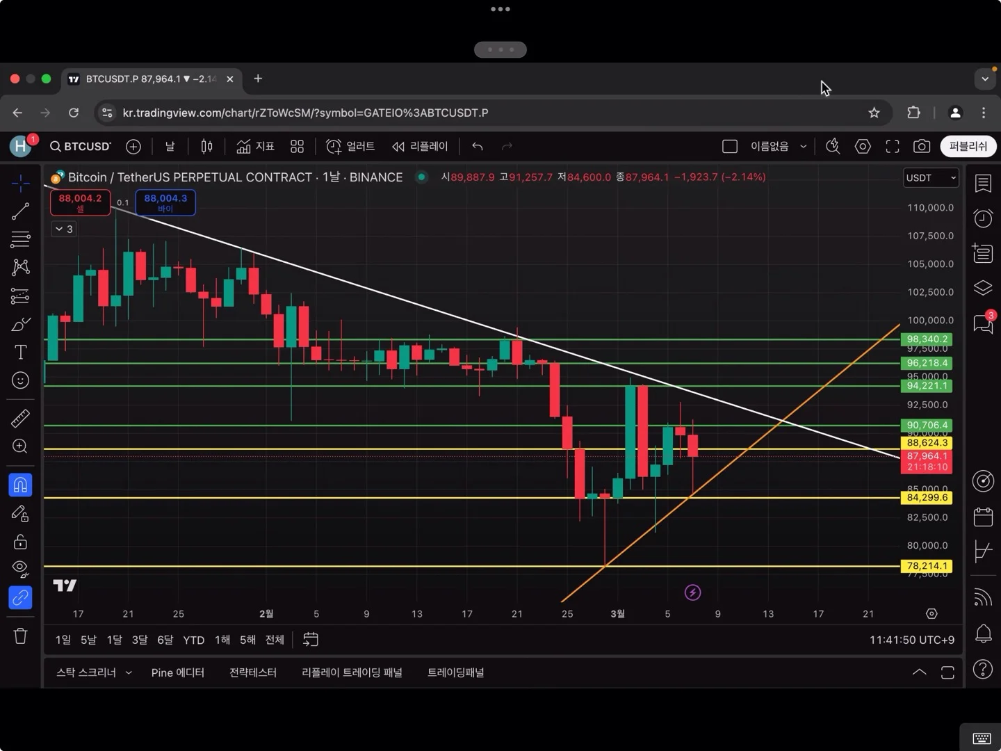Open the alerts clock panel
Screen dimensions: 1001x751
[983, 218]
